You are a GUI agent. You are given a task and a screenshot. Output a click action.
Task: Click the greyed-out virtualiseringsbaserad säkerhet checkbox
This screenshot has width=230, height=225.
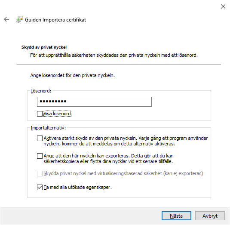point(40,173)
